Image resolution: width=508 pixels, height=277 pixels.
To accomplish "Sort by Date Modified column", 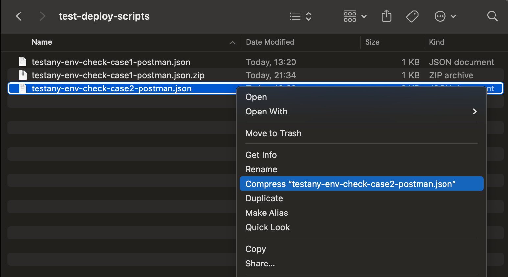I will (270, 42).
